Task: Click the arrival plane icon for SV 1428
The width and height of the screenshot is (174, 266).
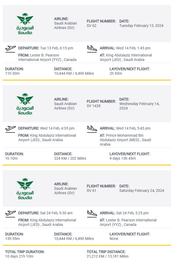Action: pos(92,129)
